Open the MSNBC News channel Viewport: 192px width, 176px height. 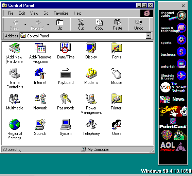[173, 99]
